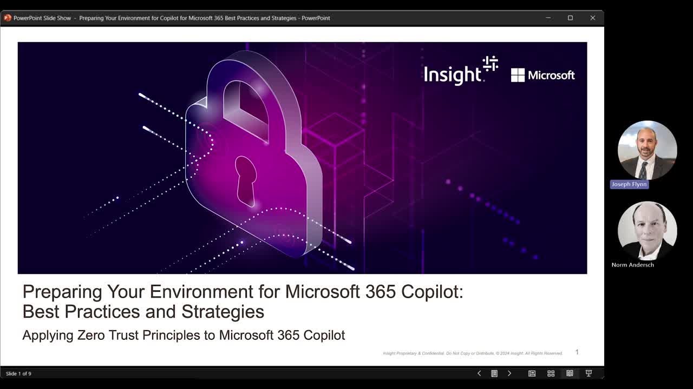Click 'Slide 1 of 9' status indicator
This screenshot has height=389, width=693.
point(18,373)
